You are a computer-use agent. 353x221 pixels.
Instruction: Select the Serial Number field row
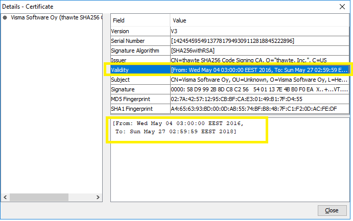tap(230, 41)
